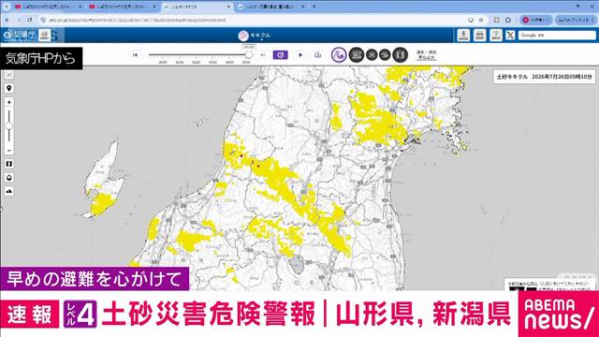Click the time slider handle
599x337 pixels.
click(249, 55)
